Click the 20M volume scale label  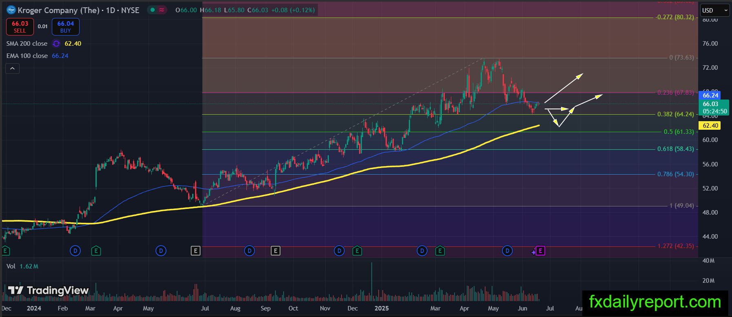coord(708,281)
